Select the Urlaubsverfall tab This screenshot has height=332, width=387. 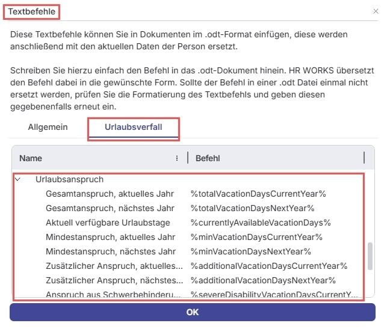133,128
